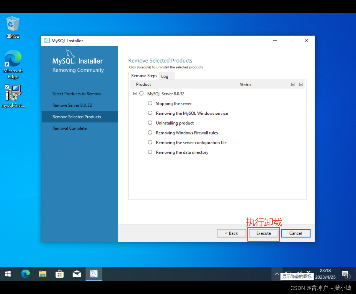Viewport: 356px width, 294px height.
Task: Close the MySQL Installer window
Action: [307, 41]
